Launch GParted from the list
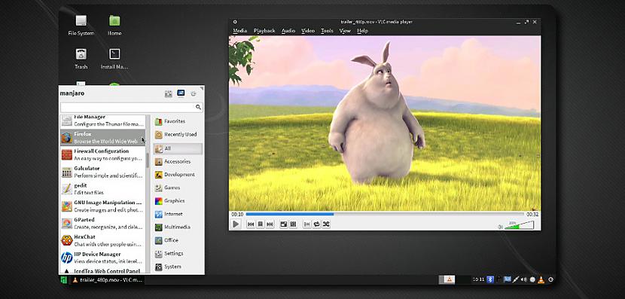 (x=103, y=223)
